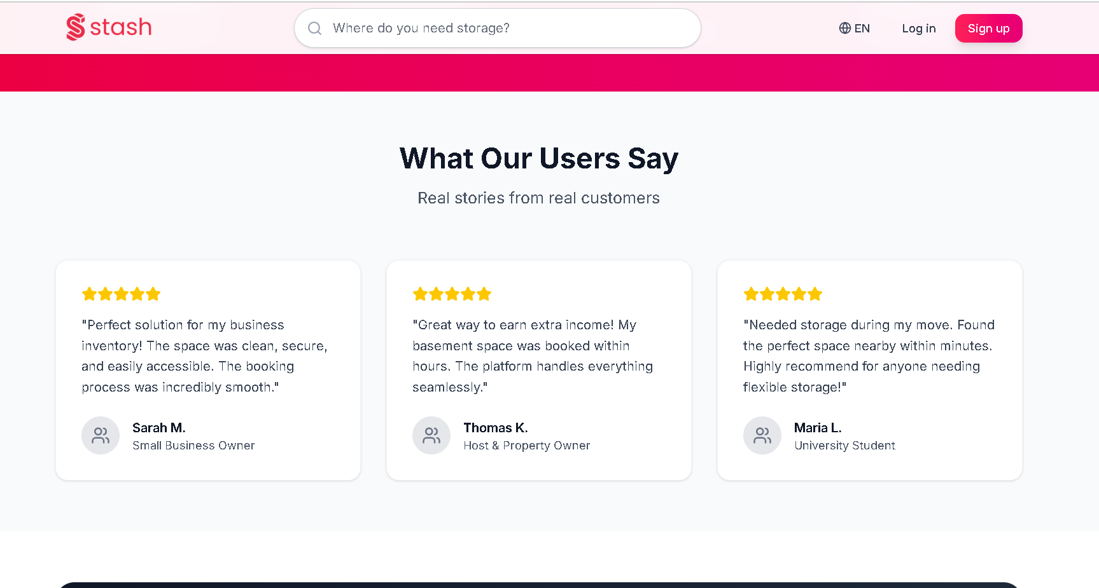Click the star rating on Sarah's review
Viewport: 1099px width, 588px height.
coord(121,294)
